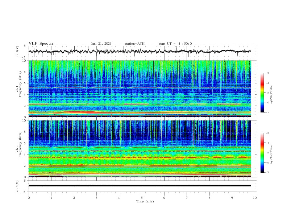Click the ch.3 flat voltage trace
The width and height of the screenshot is (287, 222).
(x=140, y=186)
